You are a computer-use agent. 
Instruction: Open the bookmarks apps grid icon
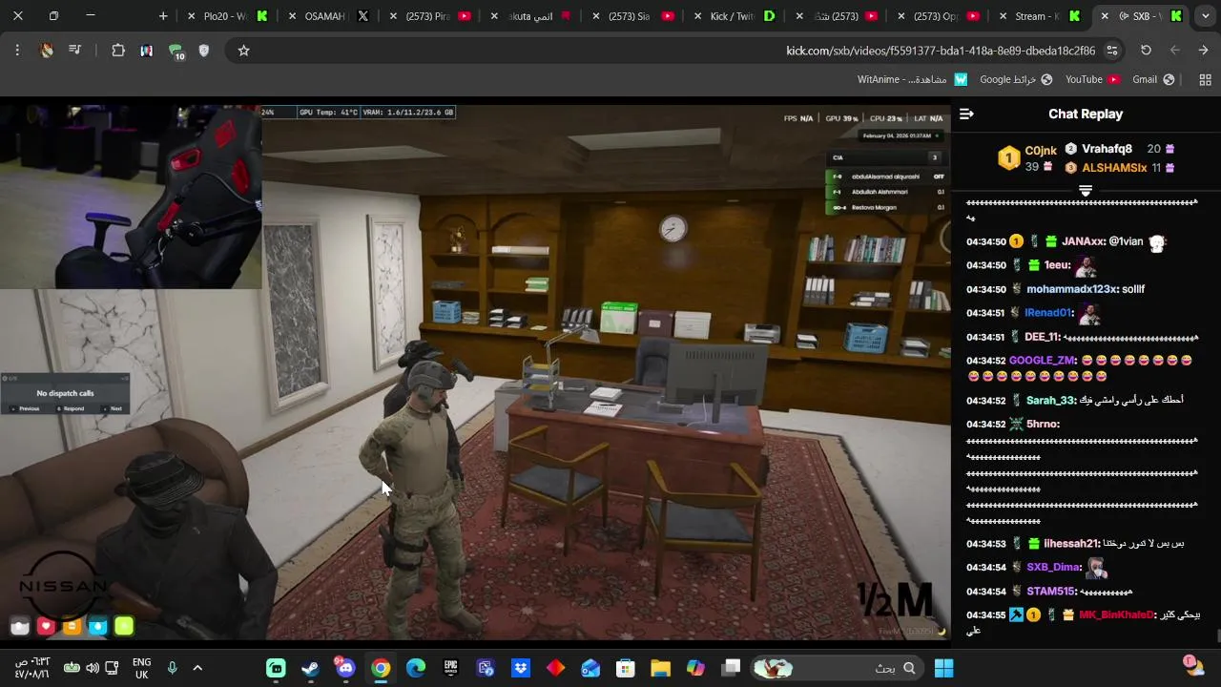1205,80
